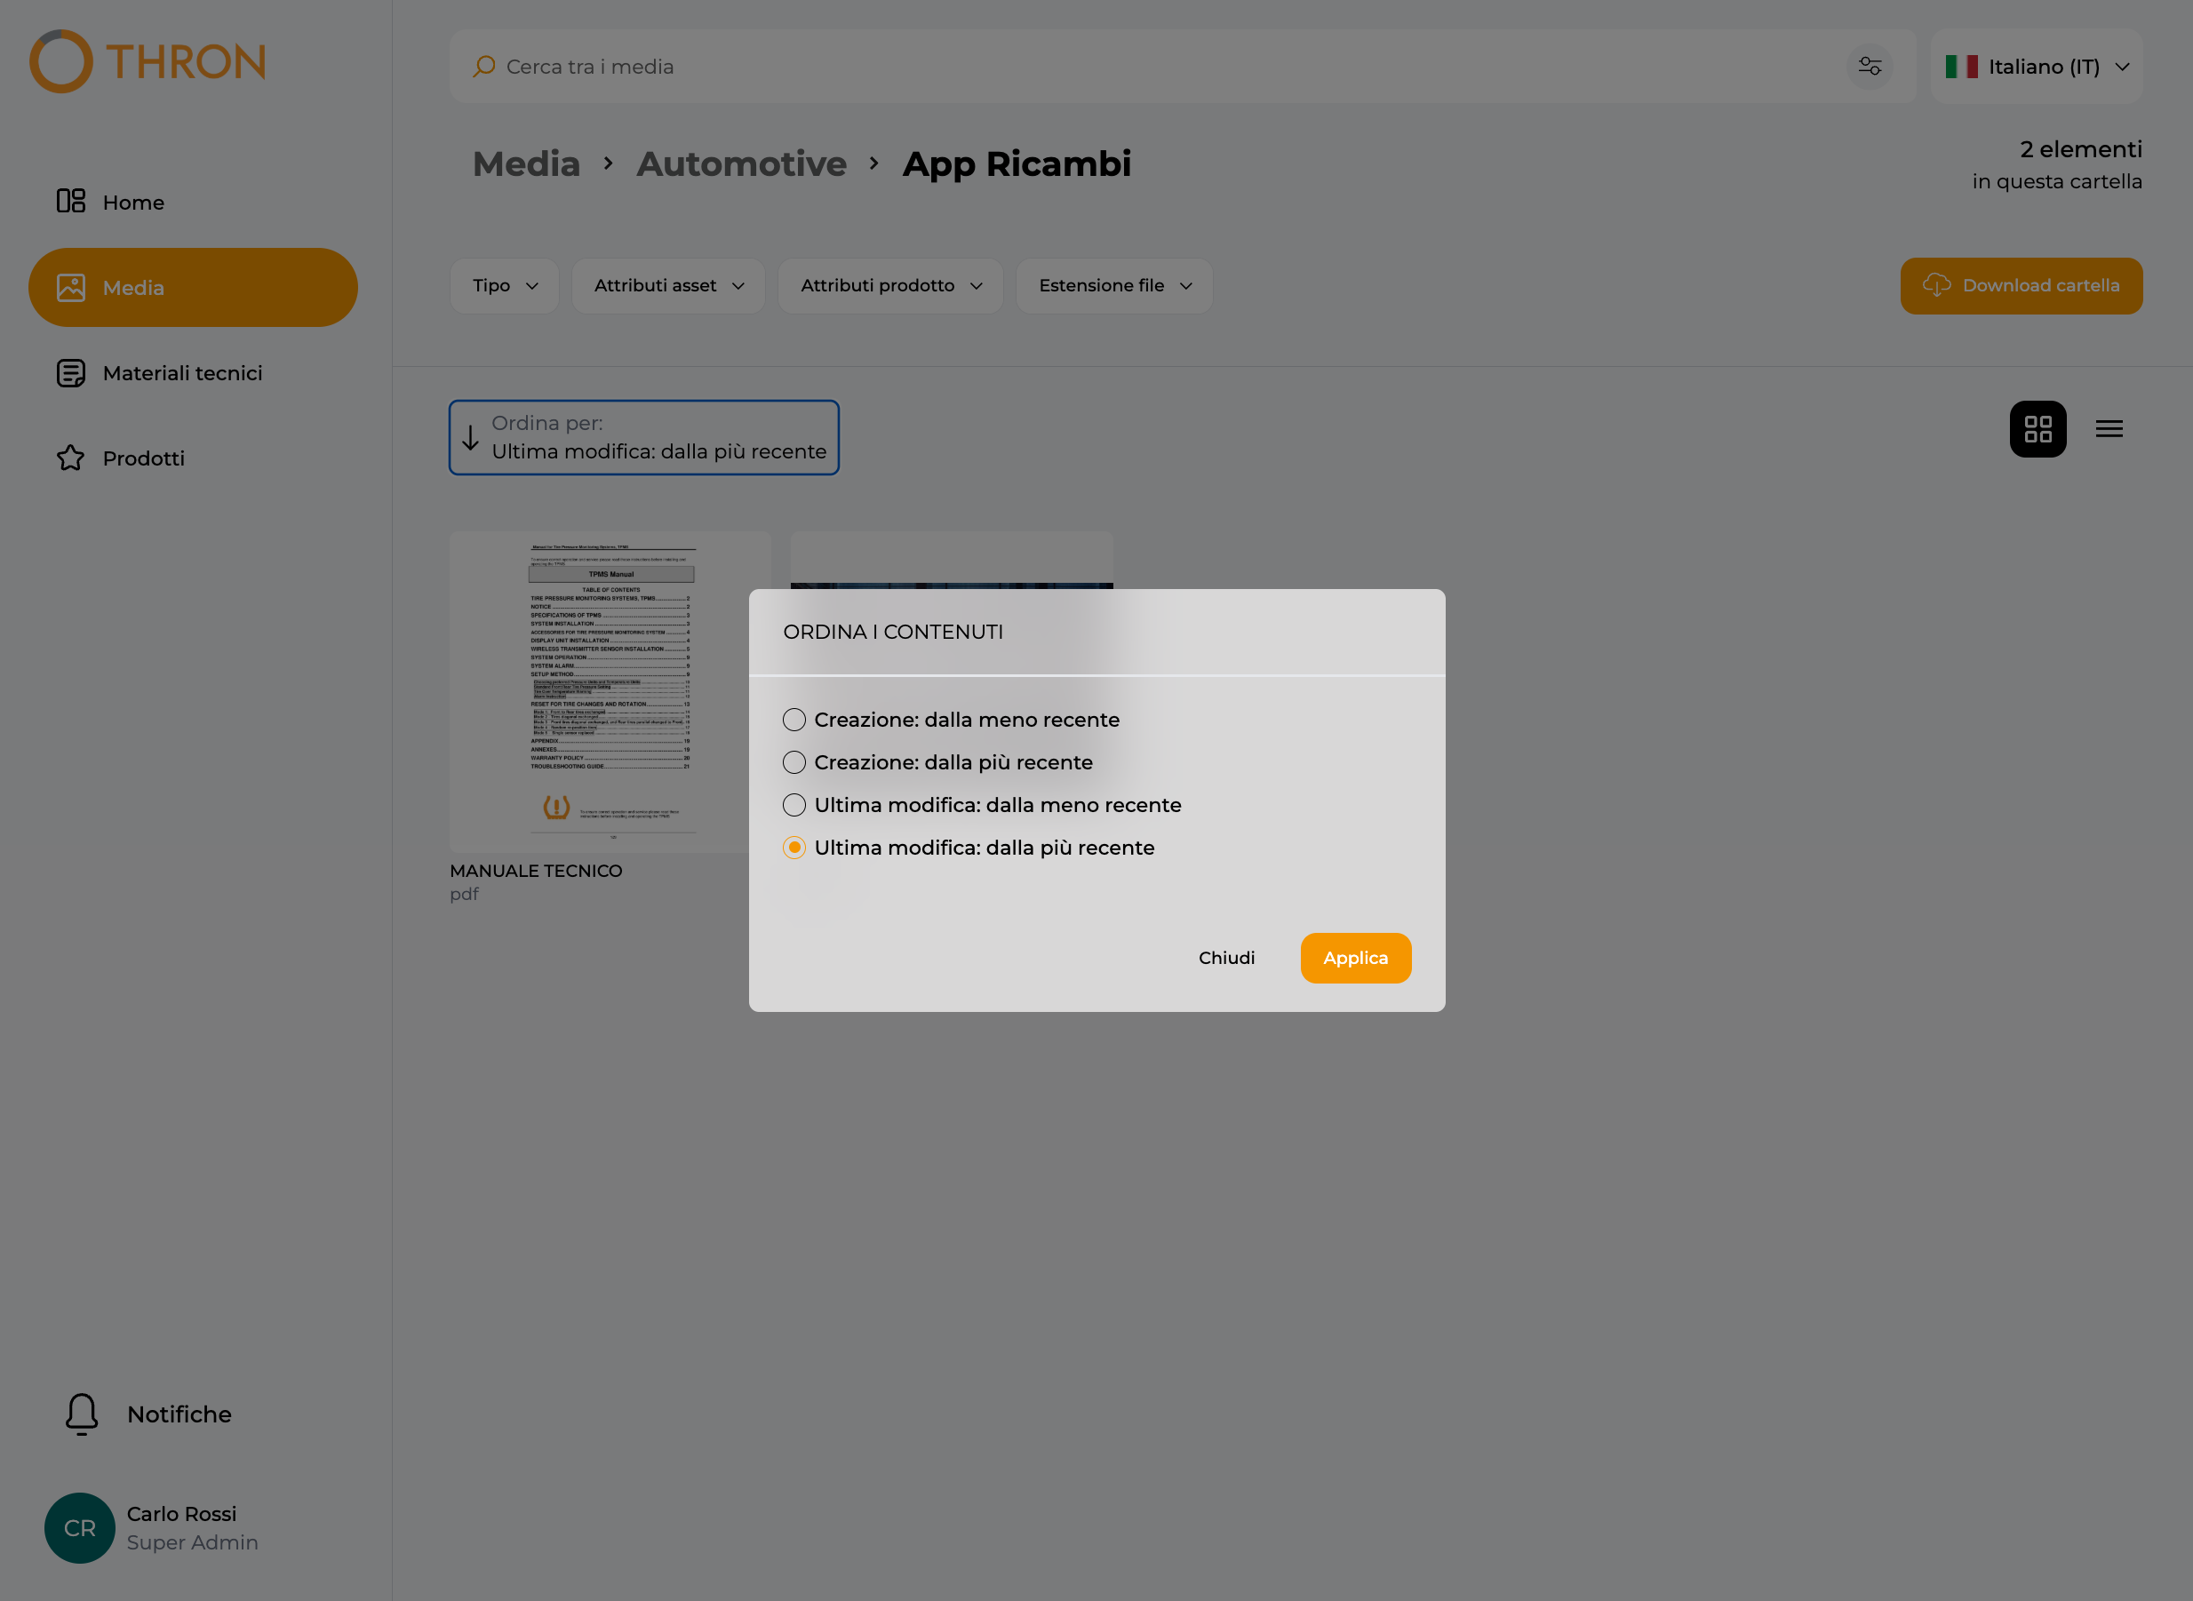Viewport: 2193px width, 1601px height.
Task: Open the Tipo filter dropdown
Action: tap(504, 286)
